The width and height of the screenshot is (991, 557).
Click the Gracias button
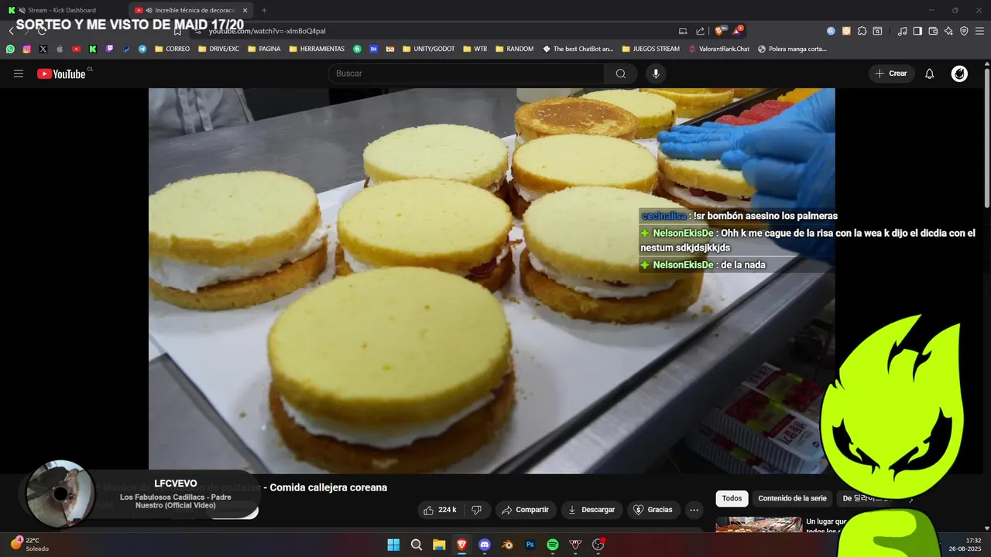653,510
